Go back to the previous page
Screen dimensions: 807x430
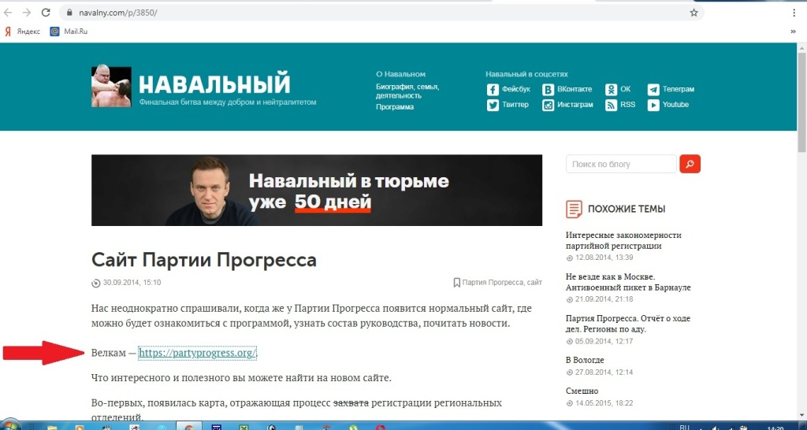click(x=9, y=13)
